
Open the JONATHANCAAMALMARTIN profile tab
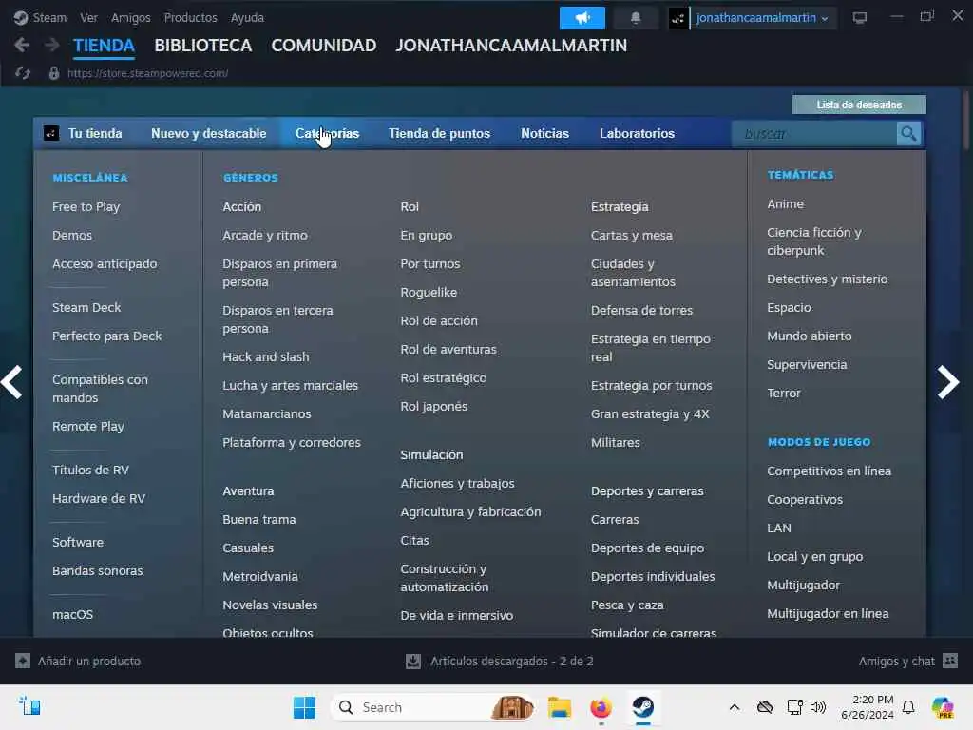coord(511,46)
